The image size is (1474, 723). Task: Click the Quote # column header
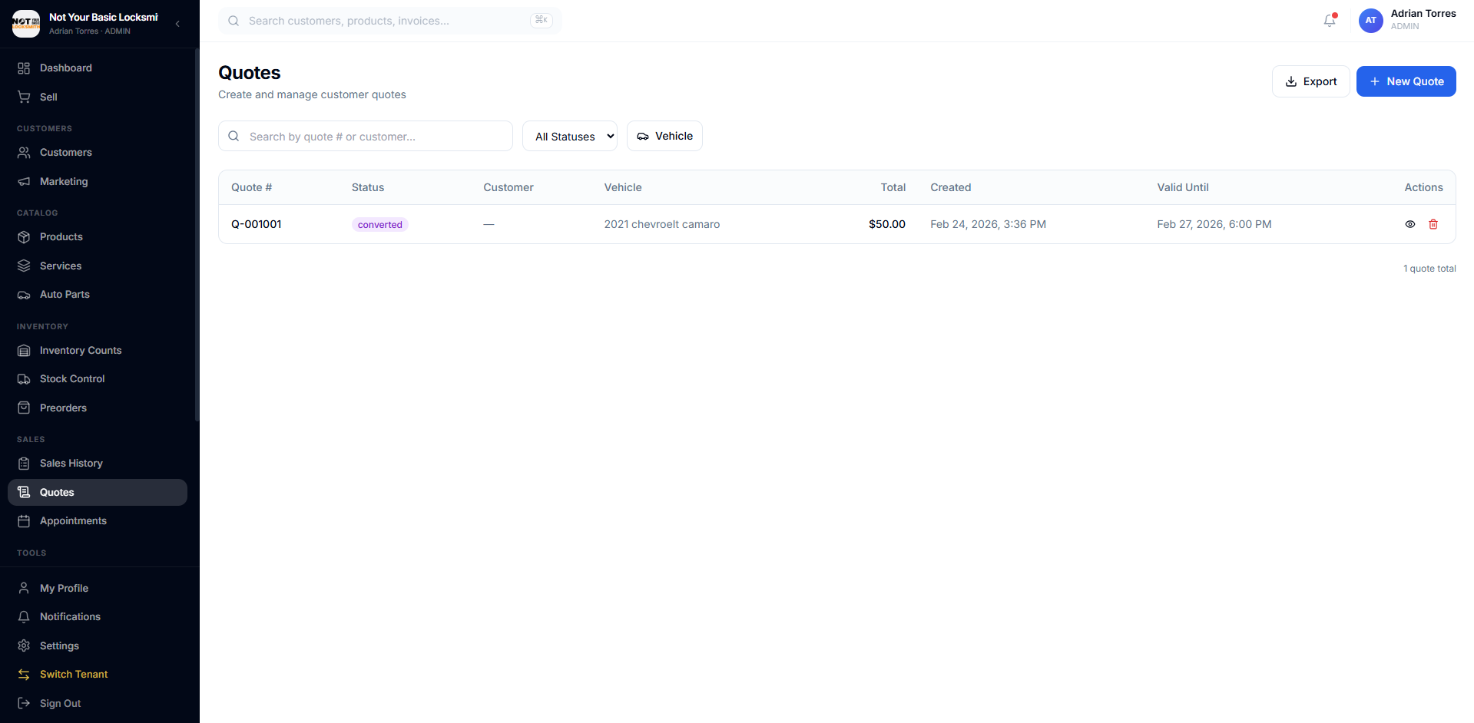(252, 187)
